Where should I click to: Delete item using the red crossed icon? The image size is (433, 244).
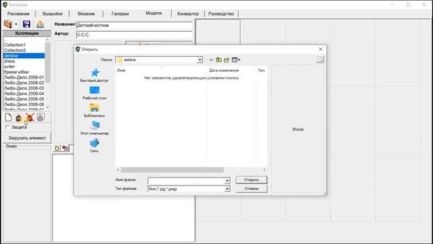click(x=30, y=117)
